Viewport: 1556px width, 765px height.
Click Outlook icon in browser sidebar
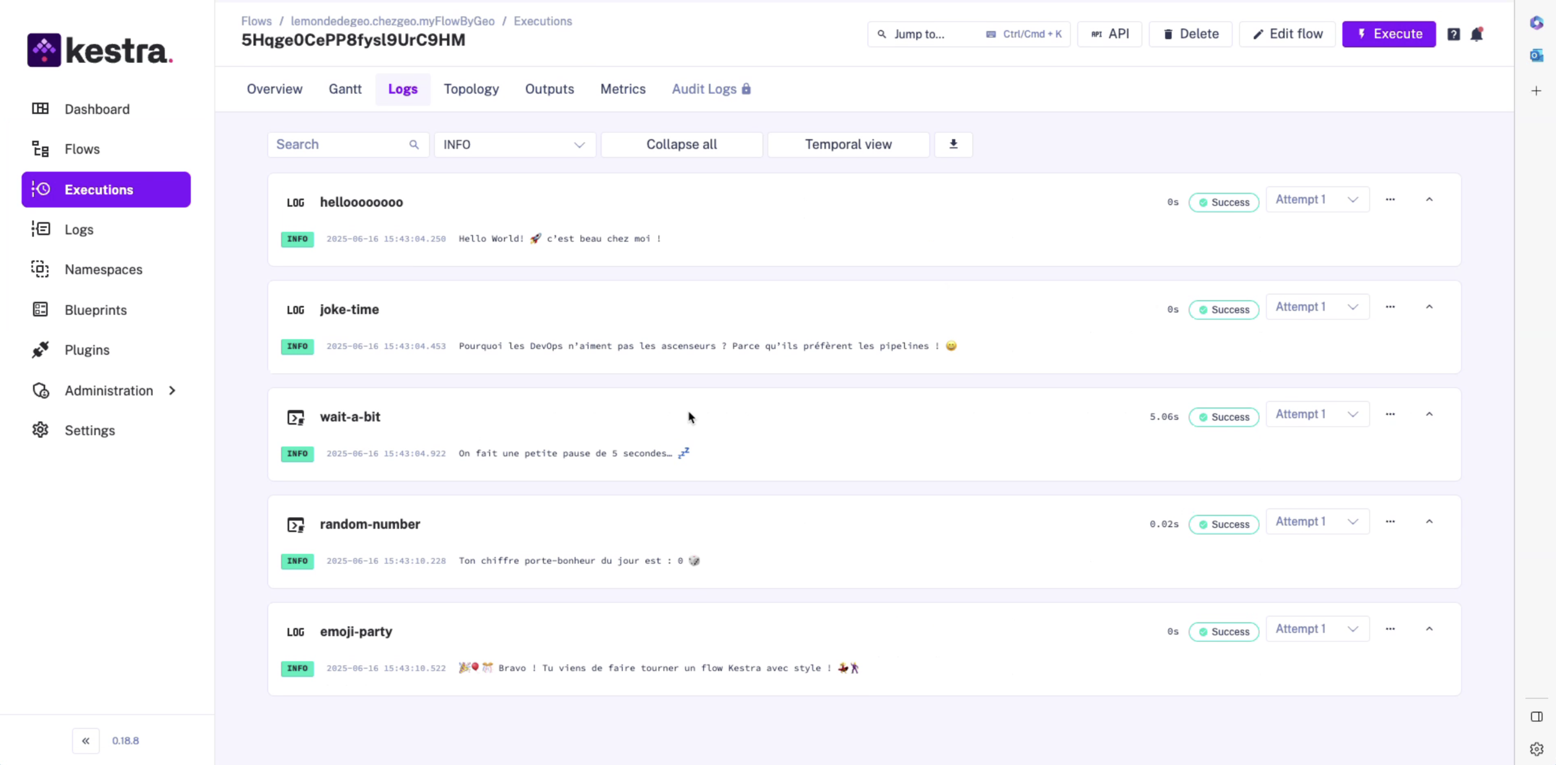point(1536,56)
